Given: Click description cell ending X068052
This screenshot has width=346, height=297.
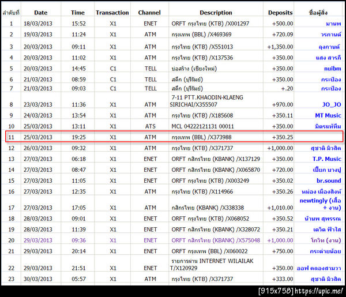Looking at the screenshot, I should (x=210, y=219).
